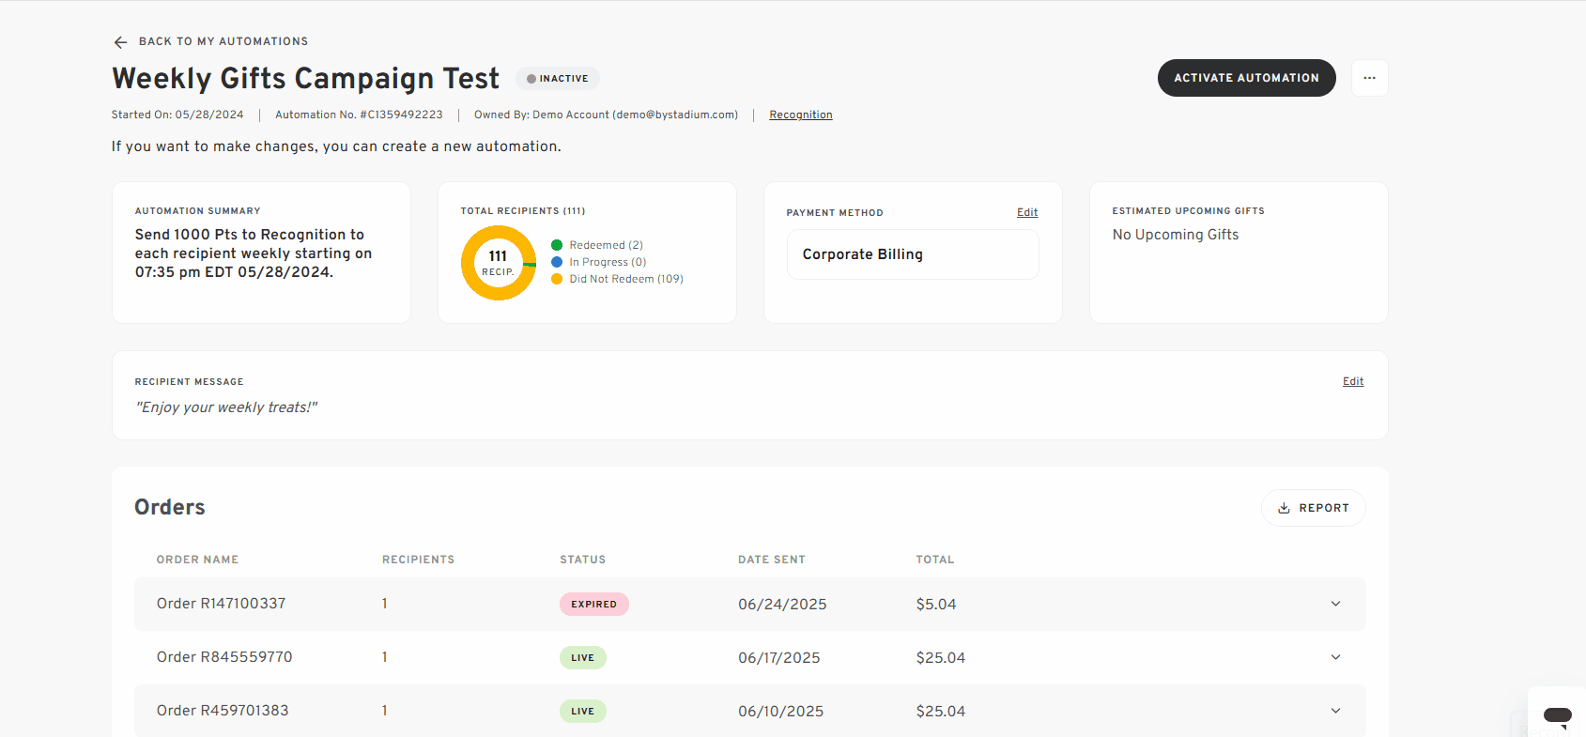The height and width of the screenshot is (737, 1586).
Task: Click LIVE badge for Order R459701383
Action: [583, 711]
